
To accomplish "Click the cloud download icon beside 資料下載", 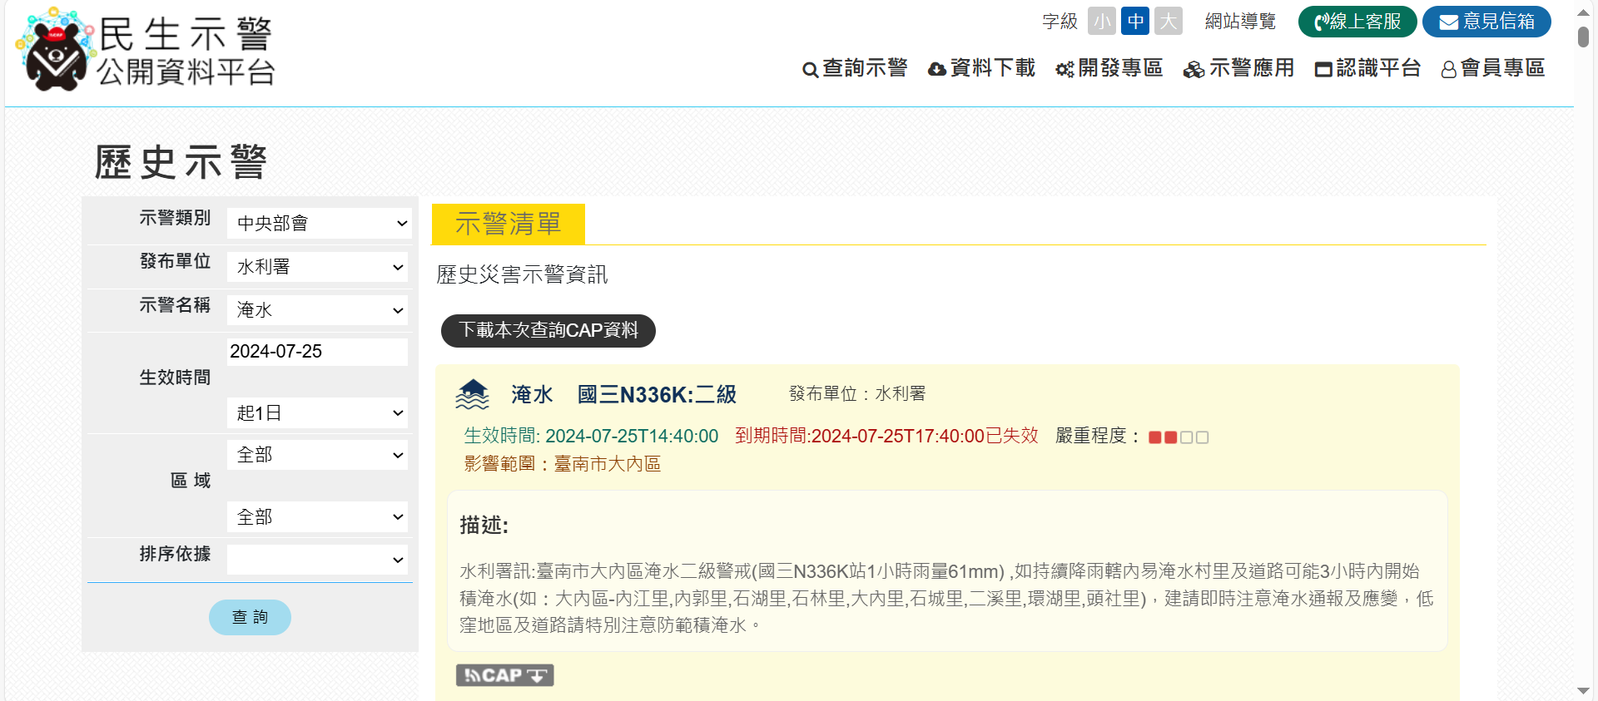I will [937, 70].
